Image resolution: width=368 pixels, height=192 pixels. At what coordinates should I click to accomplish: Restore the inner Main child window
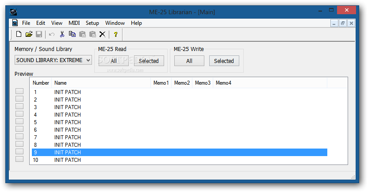coord(343,23)
